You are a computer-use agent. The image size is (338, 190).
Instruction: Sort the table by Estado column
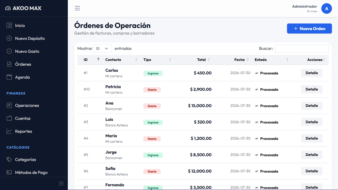click(271, 60)
